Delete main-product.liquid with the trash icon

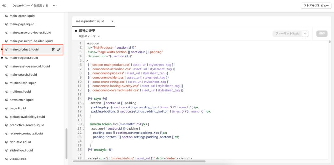click(53, 49)
